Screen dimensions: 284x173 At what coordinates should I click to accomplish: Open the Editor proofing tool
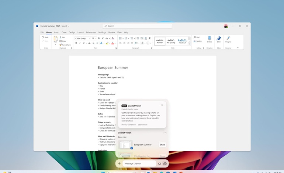tap(219, 39)
